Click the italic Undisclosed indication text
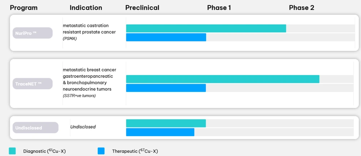361x156 pixels. pos(83,127)
